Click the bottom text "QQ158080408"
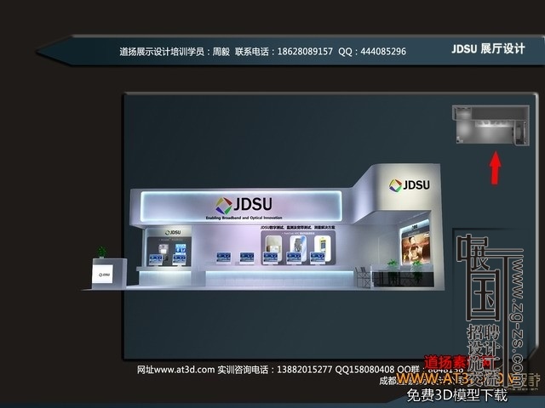 364,370
